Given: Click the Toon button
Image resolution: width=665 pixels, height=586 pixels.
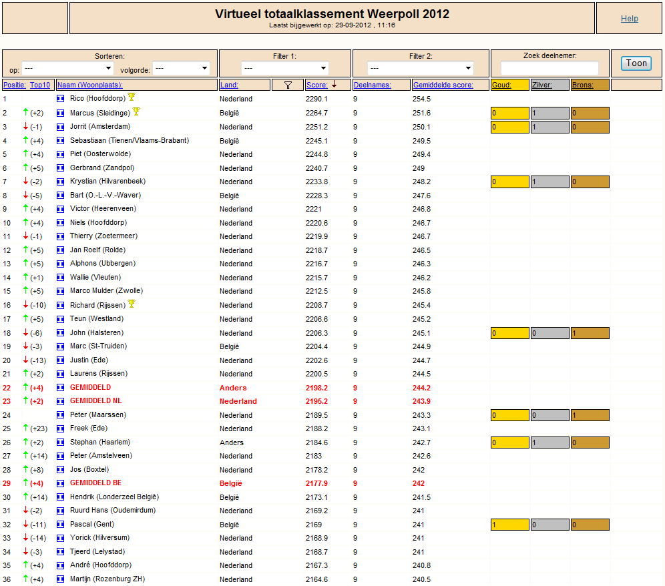Looking at the screenshot, I should (636, 63).
